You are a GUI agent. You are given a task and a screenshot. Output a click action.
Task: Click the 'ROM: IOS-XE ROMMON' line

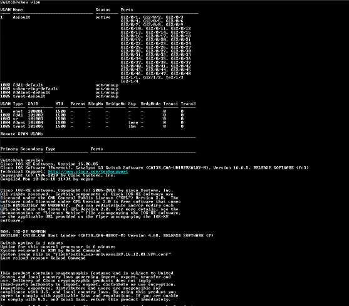click(23, 231)
